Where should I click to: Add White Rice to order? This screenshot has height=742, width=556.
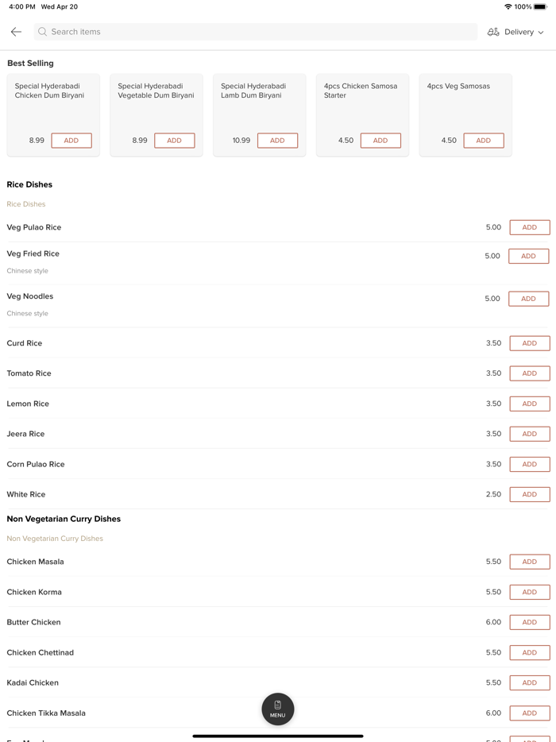pyautogui.click(x=529, y=494)
